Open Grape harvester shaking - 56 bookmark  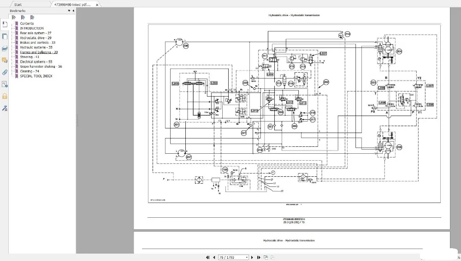41,66
